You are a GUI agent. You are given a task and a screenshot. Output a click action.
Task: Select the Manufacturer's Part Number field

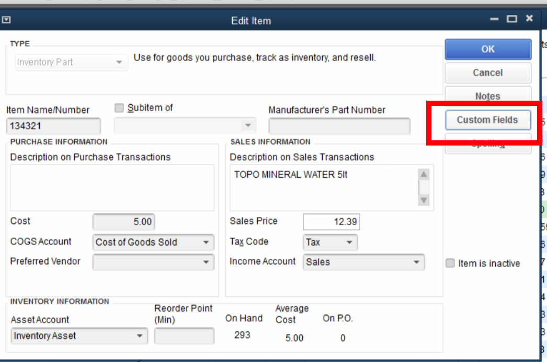(x=339, y=126)
